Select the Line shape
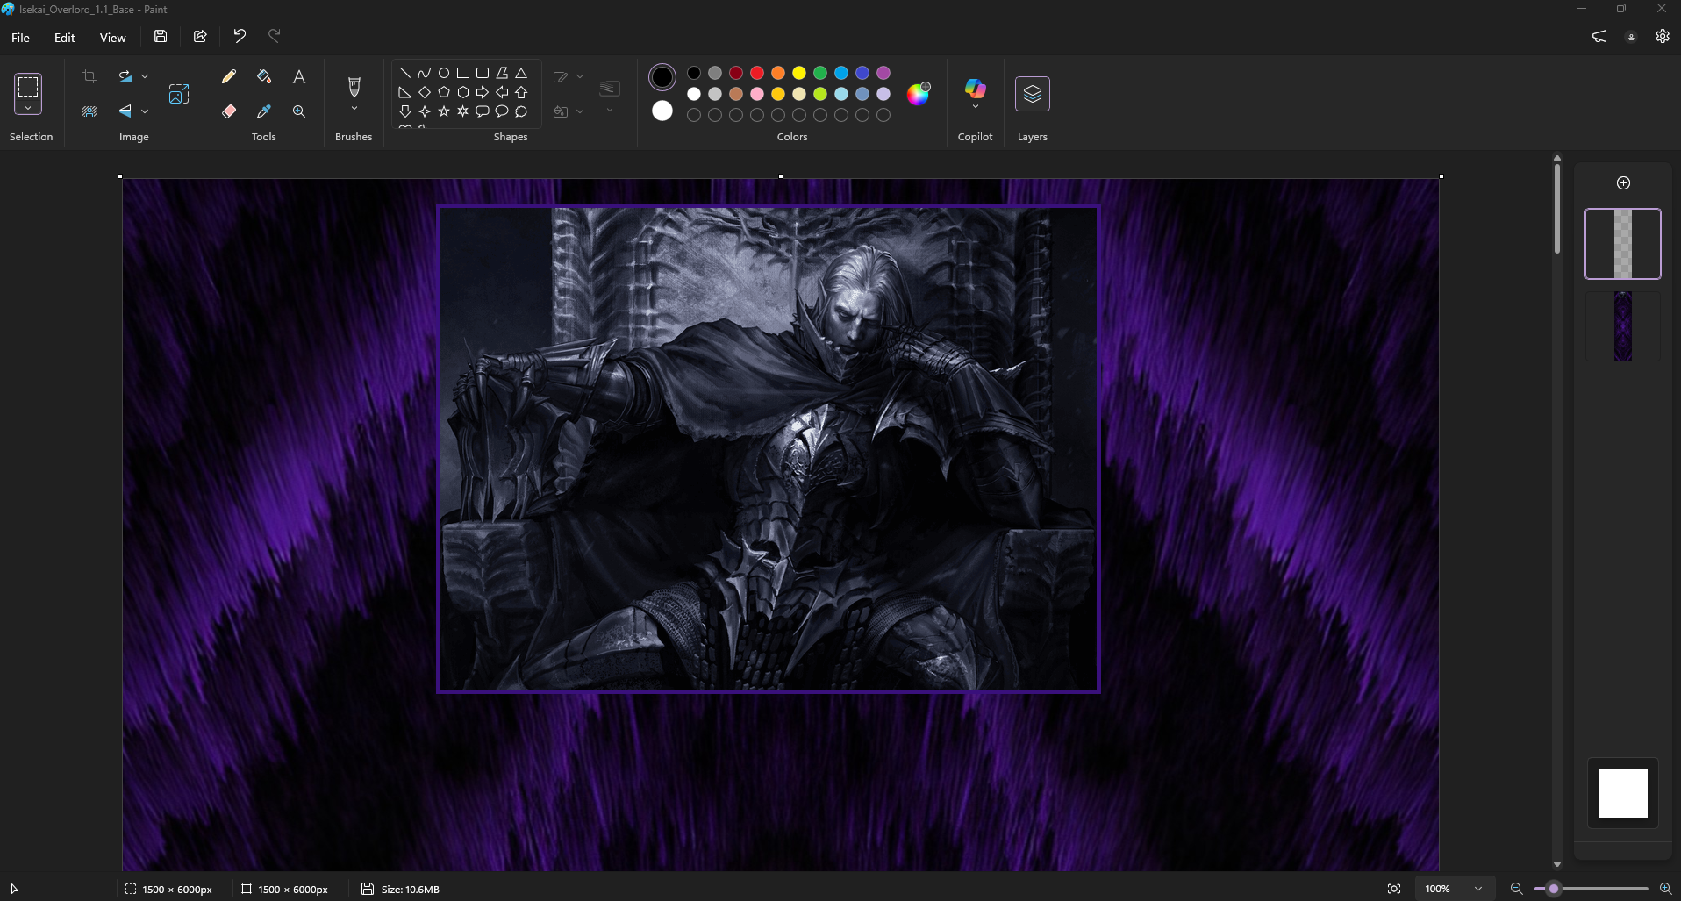 point(405,73)
